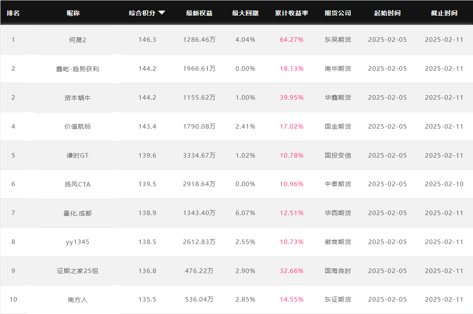Click the 综合积分 column header text
This screenshot has height=314, width=473.
point(142,13)
